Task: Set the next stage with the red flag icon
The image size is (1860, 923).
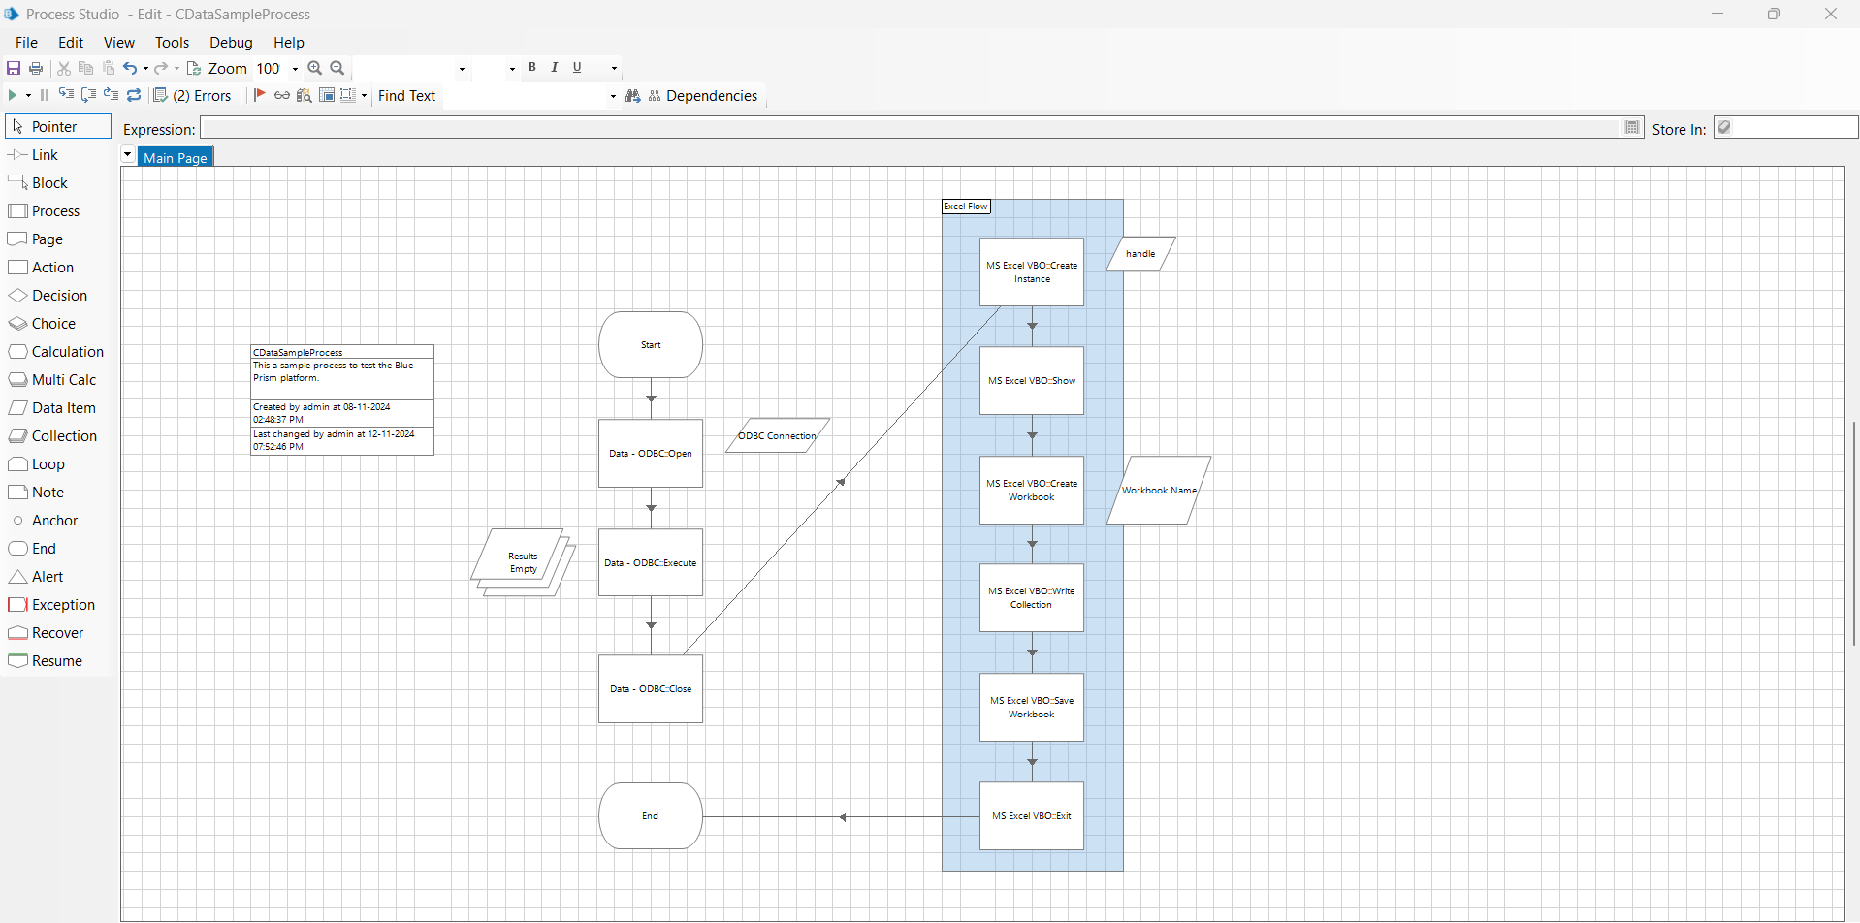Action: pyautogui.click(x=259, y=95)
